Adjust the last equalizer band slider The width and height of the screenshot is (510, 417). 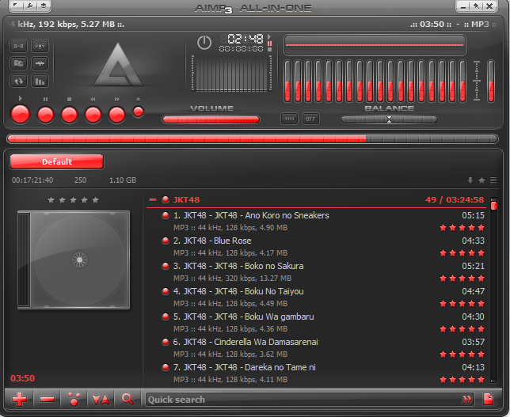pos(462,82)
